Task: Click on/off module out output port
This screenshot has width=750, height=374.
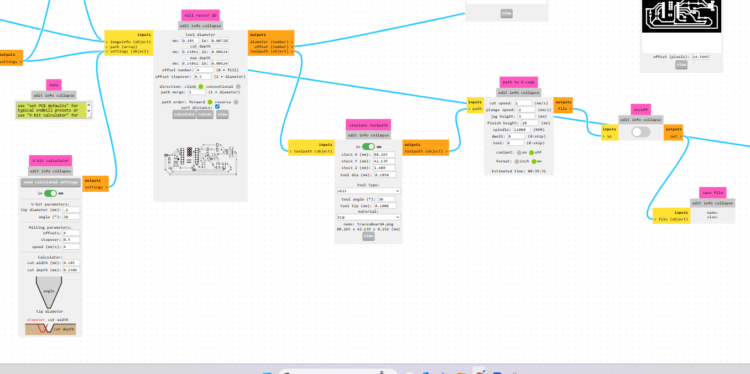Action: tap(675, 136)
